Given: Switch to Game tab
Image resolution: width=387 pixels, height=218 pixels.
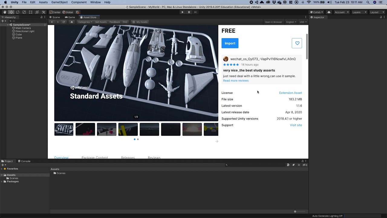Looking at the screenshot, I should (x=70, y=17).
